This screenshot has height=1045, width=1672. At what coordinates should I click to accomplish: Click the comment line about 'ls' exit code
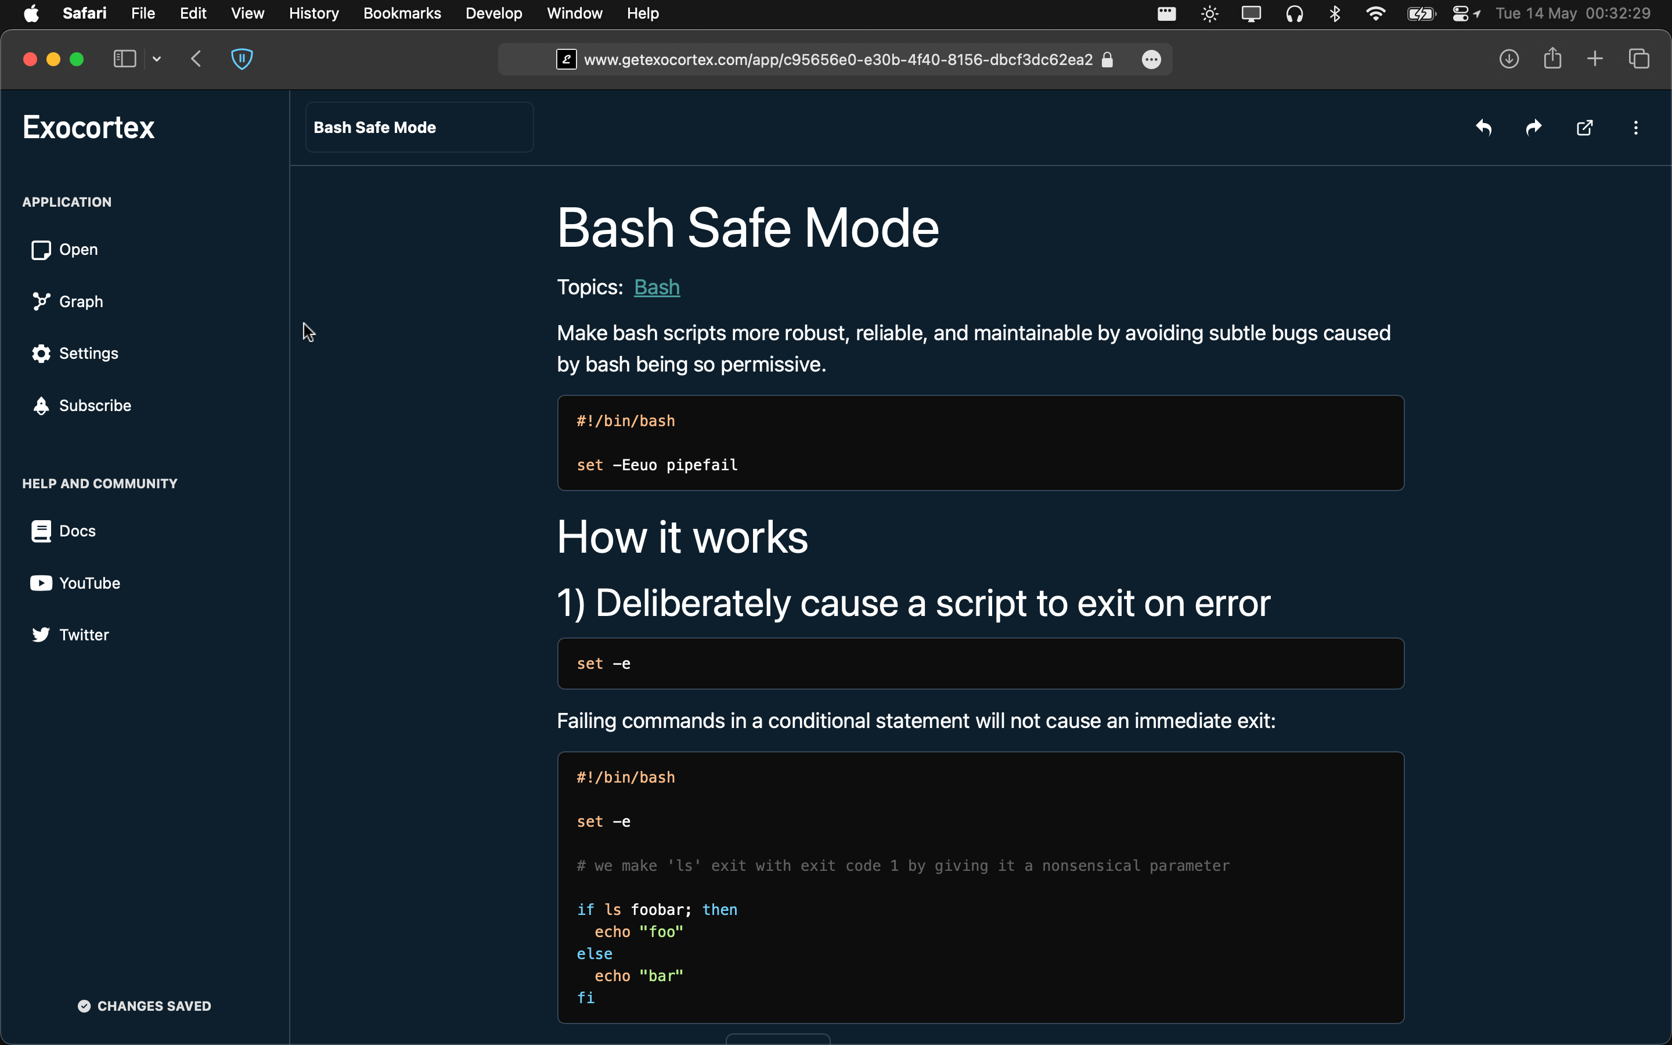[x=903, y=865]
